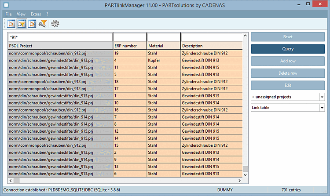The image size is (330, 196).
Task: Click the Reset button
Action: pyautogui.click(x=287, y=37)
